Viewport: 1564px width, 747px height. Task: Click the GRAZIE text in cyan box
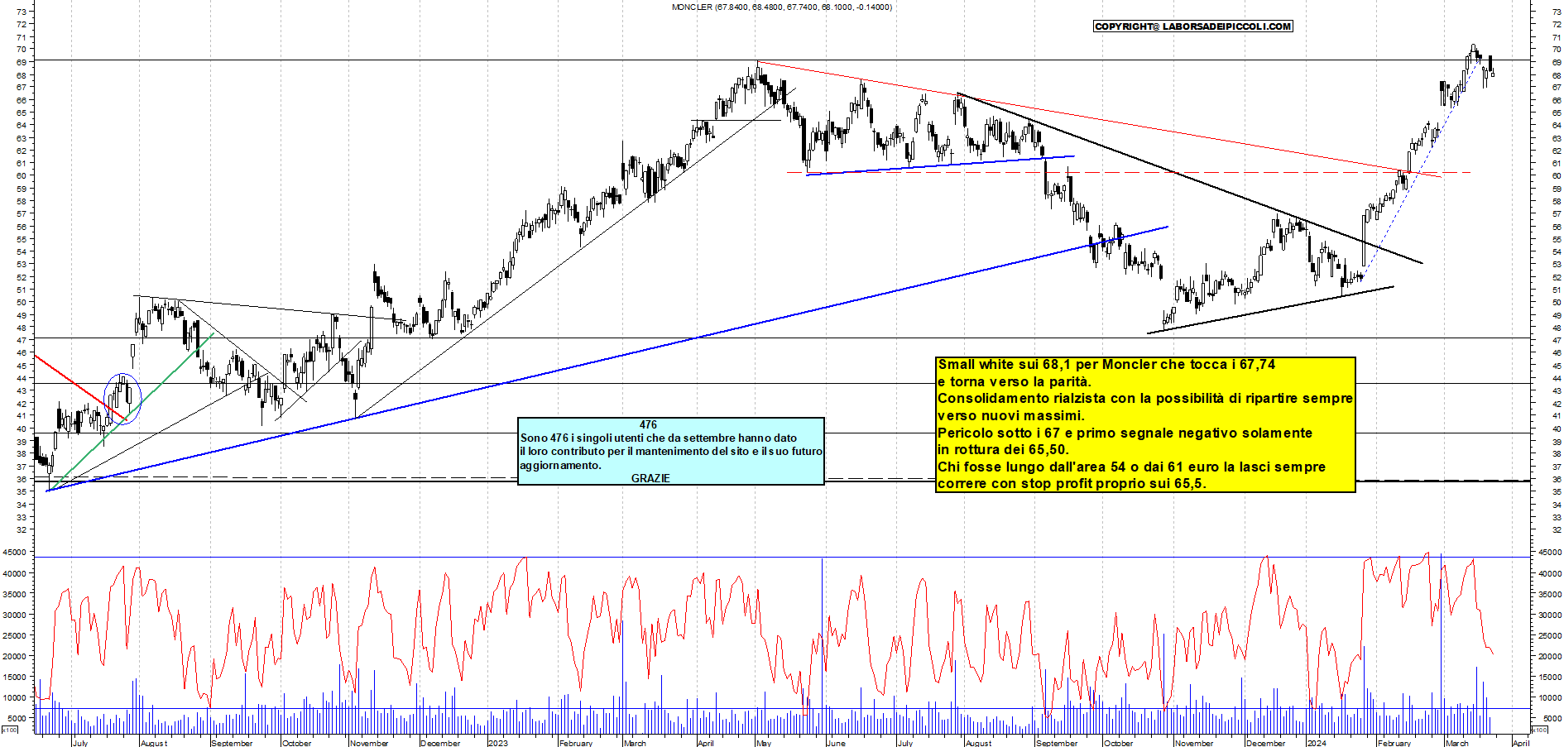click(650, 478)
